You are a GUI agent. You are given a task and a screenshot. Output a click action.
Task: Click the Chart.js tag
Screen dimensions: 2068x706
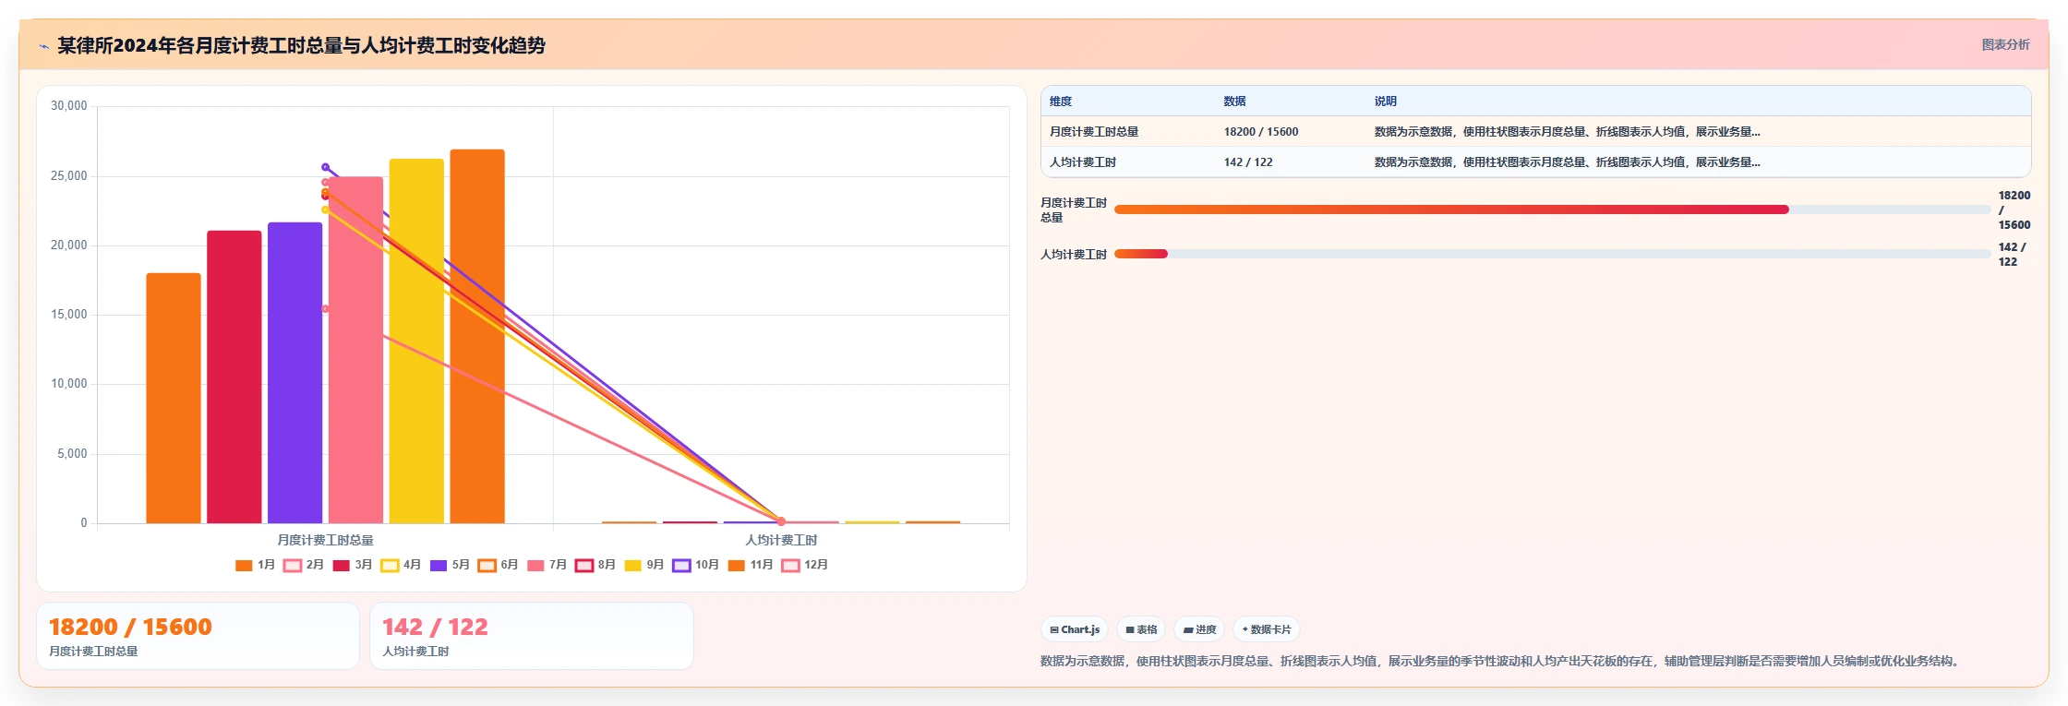coord(1075,629)
